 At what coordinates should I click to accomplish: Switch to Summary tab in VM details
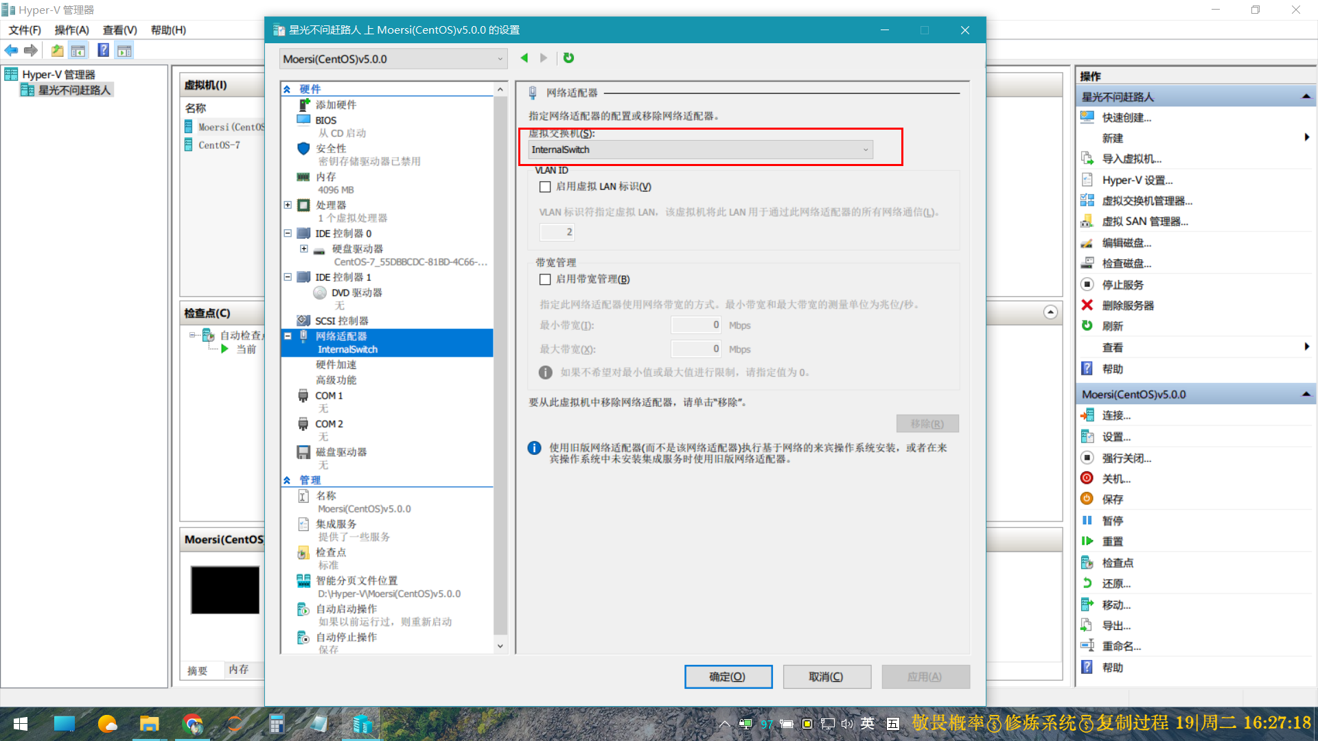coord(198,670)
